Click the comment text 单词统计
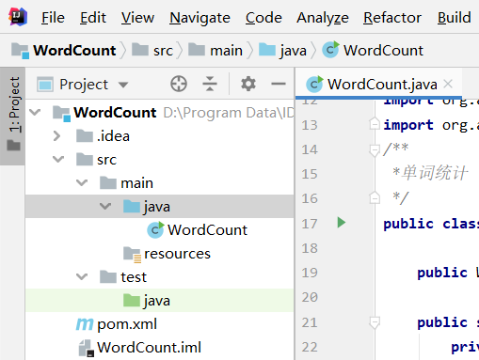This screenshot has width=479, height=360. [x=434, y=173]
